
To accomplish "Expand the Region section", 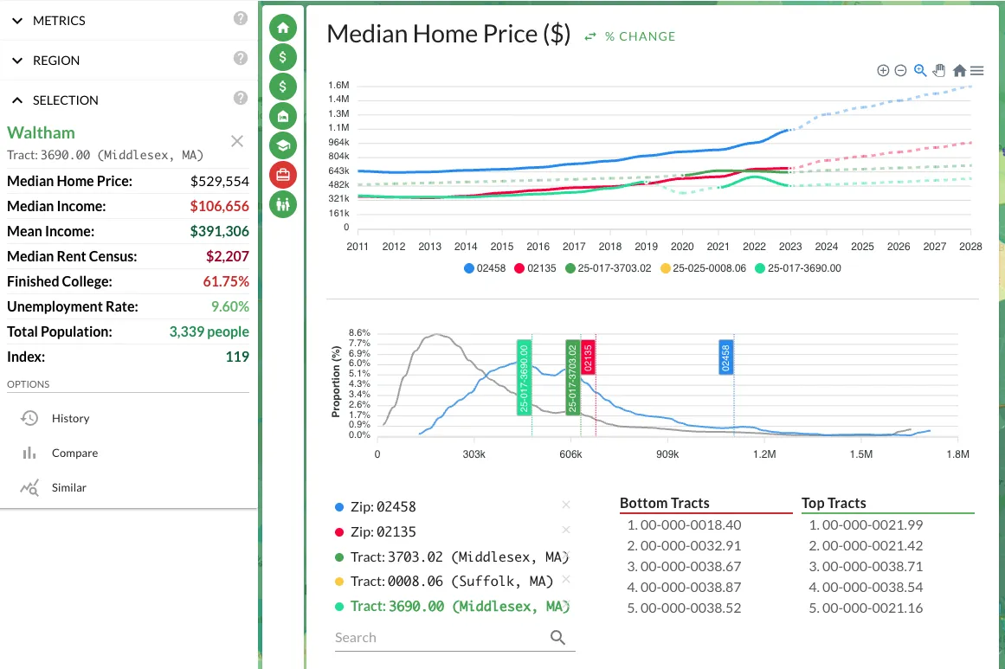I will click(56, 61).
